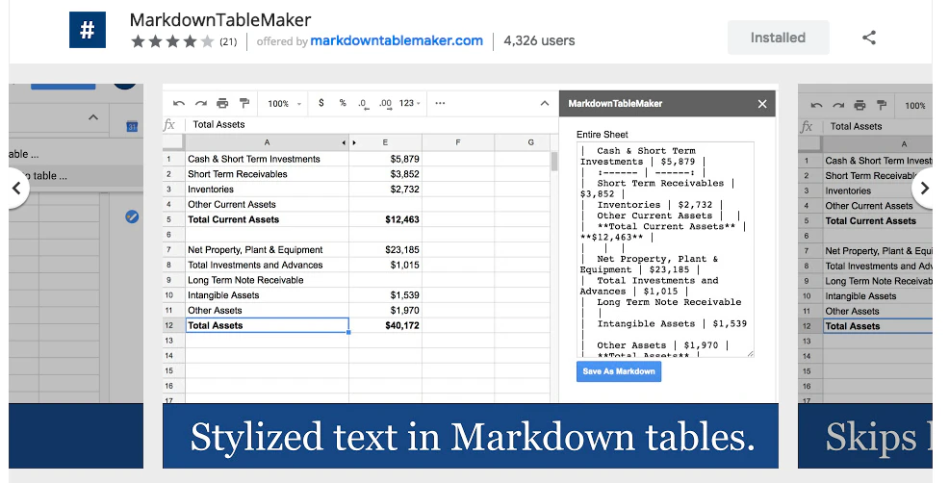Viewport: 949px width, 483px height.
Task: Close the MarkdownTableMaker sidebar
Action: pyautogui.click(x=762, y=104)
